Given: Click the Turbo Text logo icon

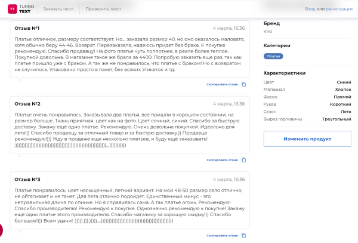Looking at the screenshot, I should coord(12,9).
